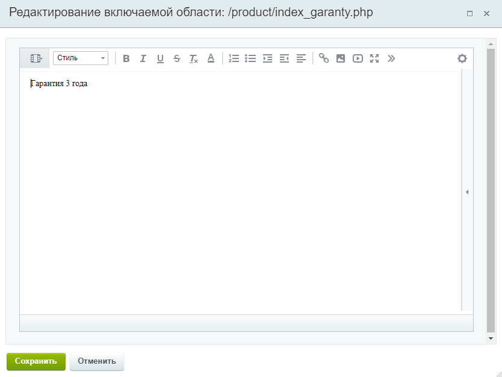Screen dimensions: 502x377
Task: Decrease text indent
Action: click(284, 58)
